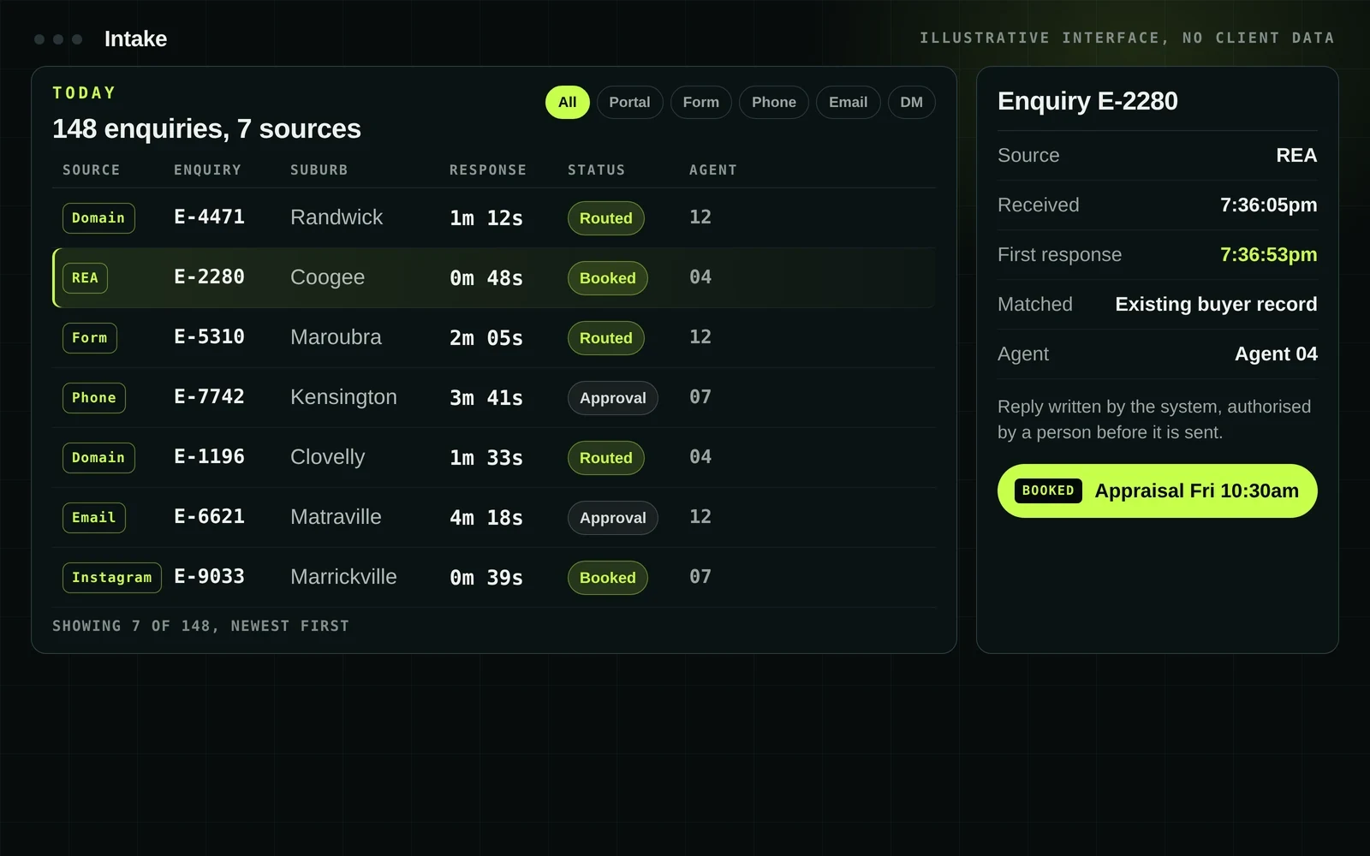Click the Enquiry E-2280 panel heading
The width and height of the screenshot is (1370, 856).
point(1087,101)
